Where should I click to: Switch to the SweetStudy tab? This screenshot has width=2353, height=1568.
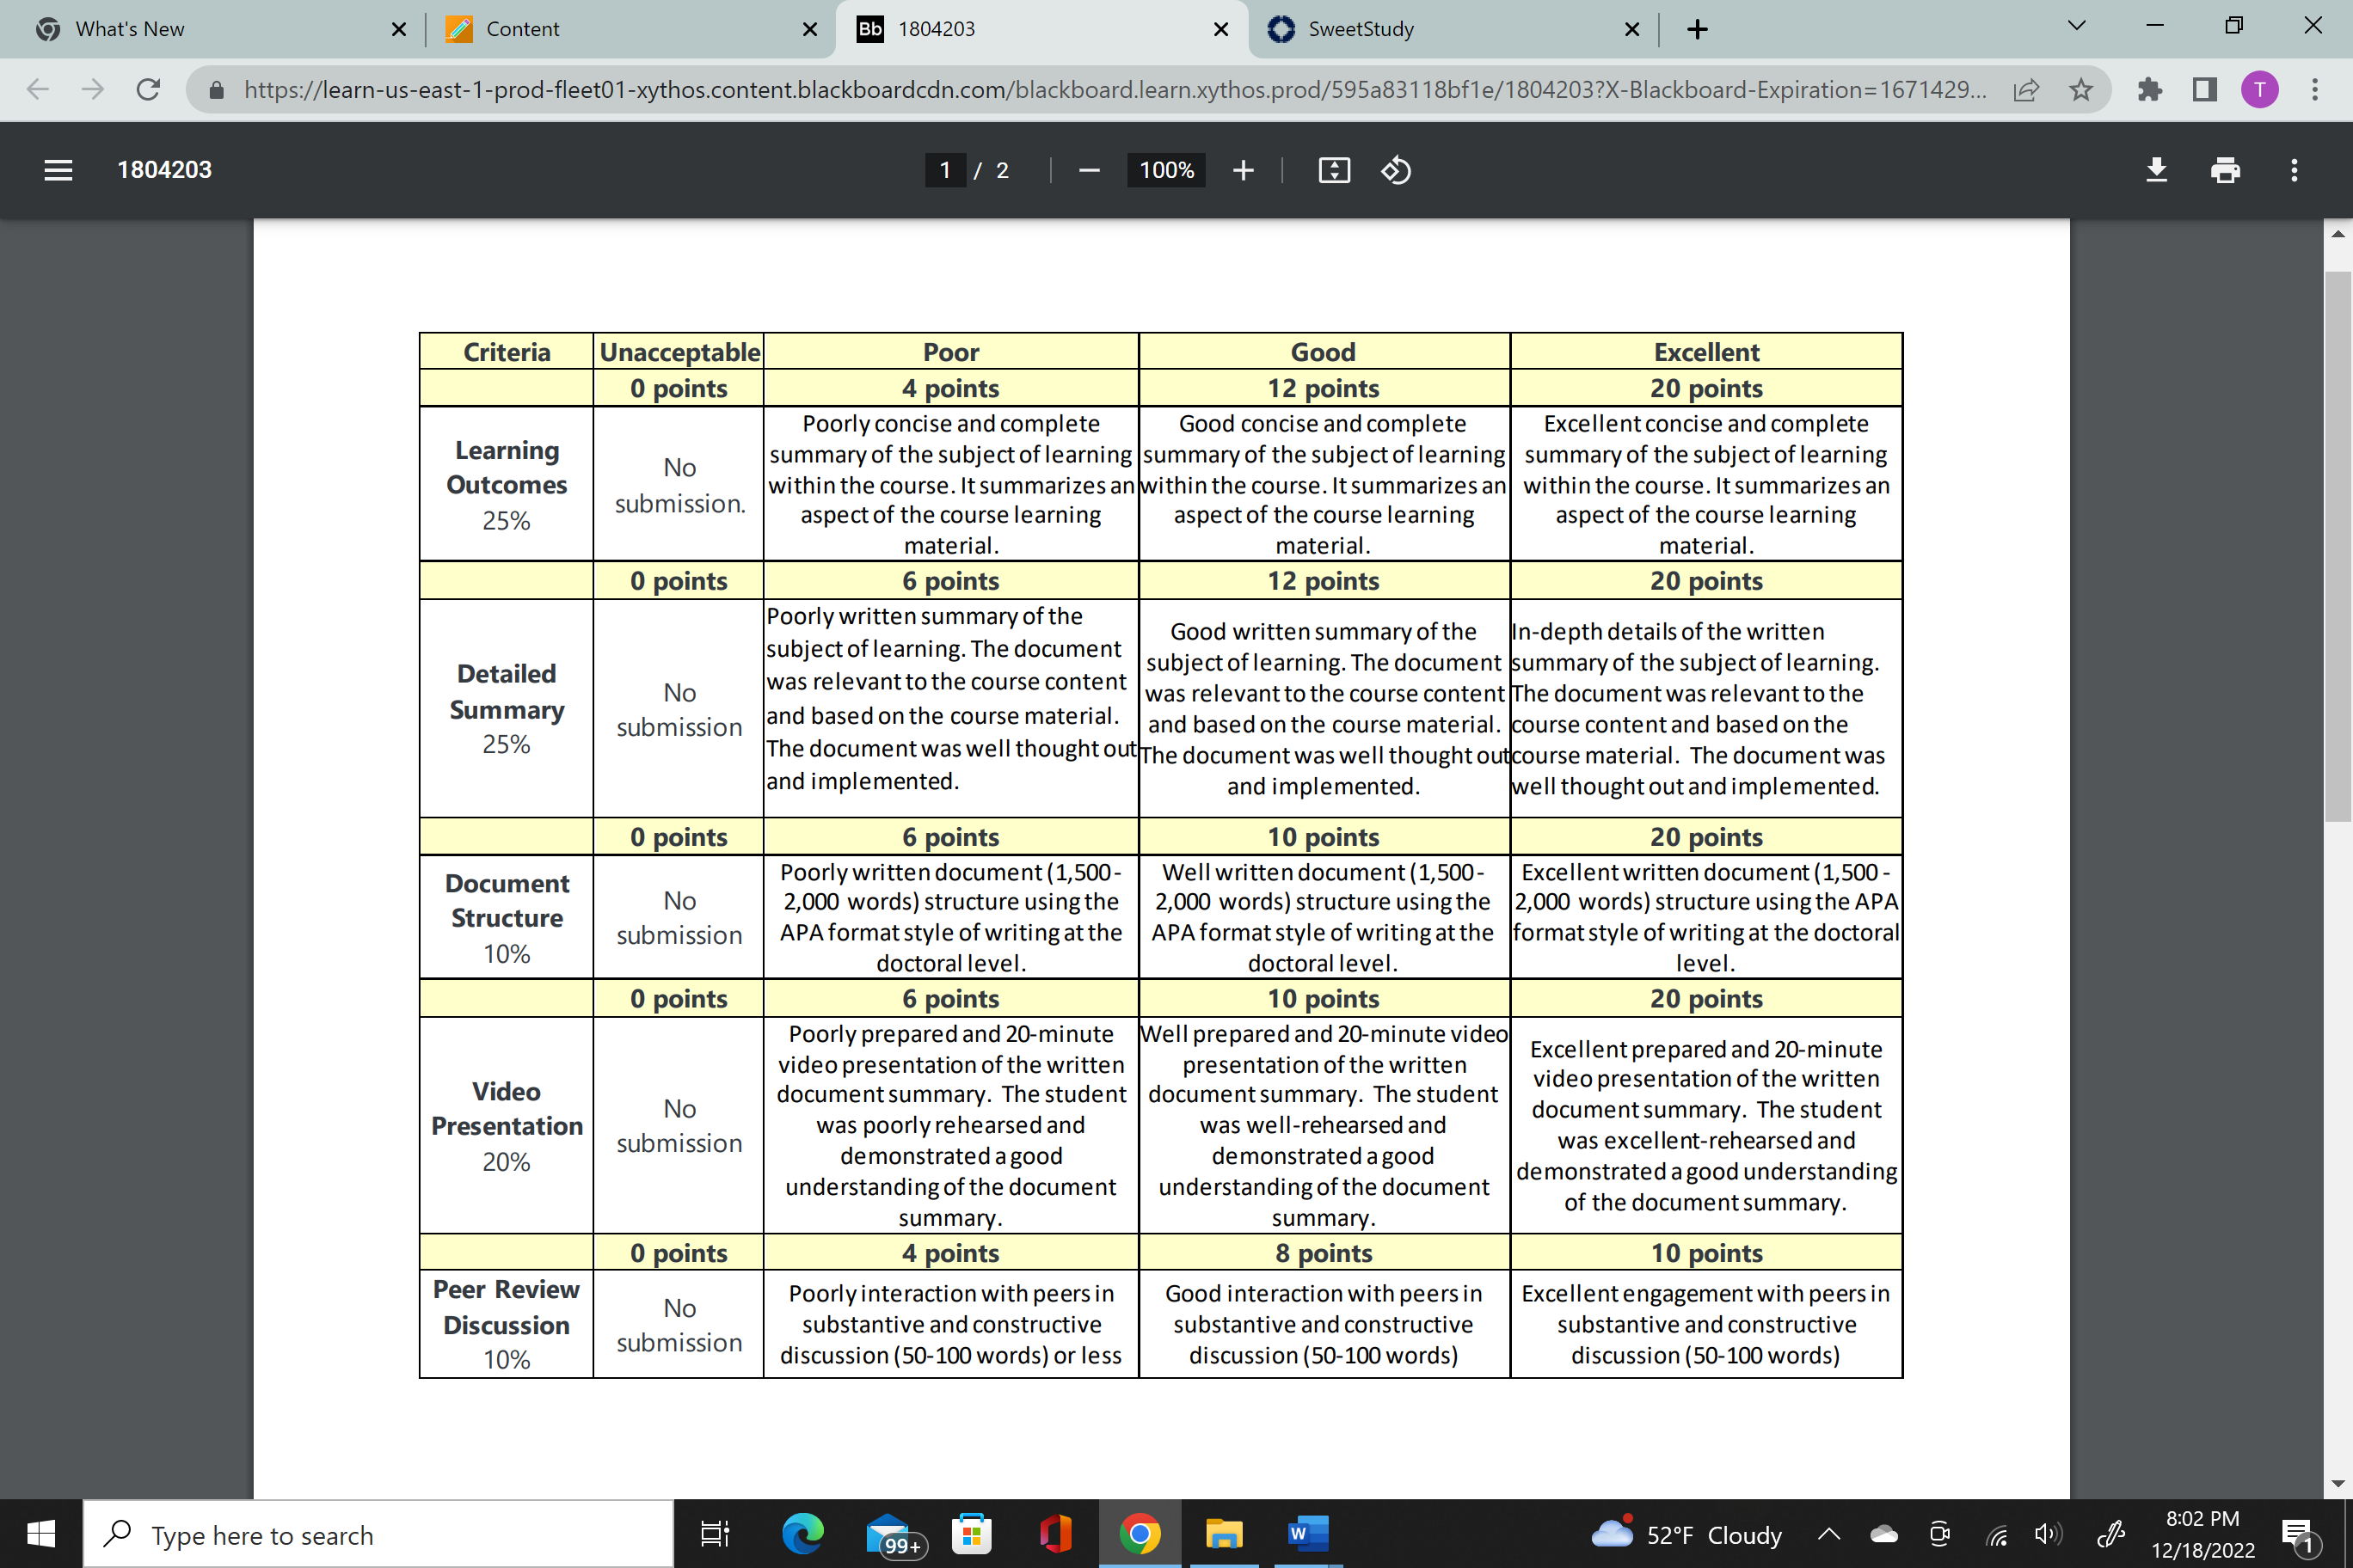pyautogui.click(x=1452, y=29)
